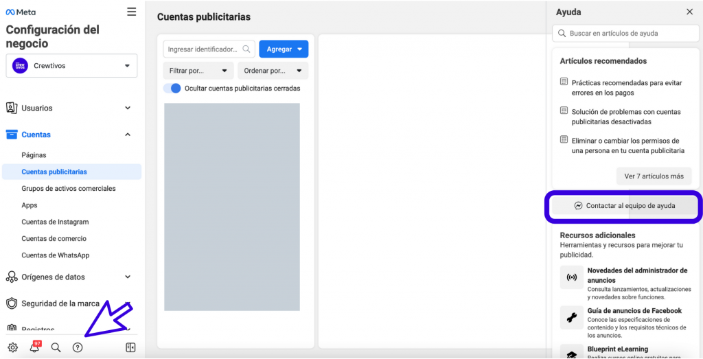The height and width of the screenshot is (359, 703).
Task: Open the Ordenar por dropdown
Action: click(x=273, y=71)
